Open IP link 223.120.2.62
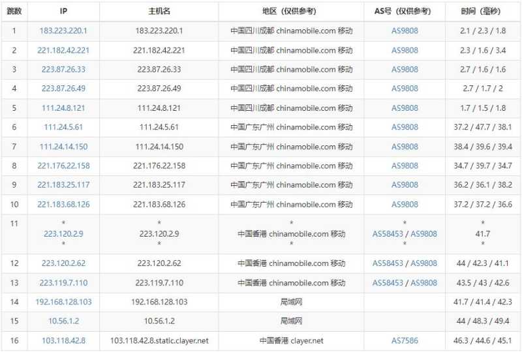The image size is (522, 352). (63, 263)
